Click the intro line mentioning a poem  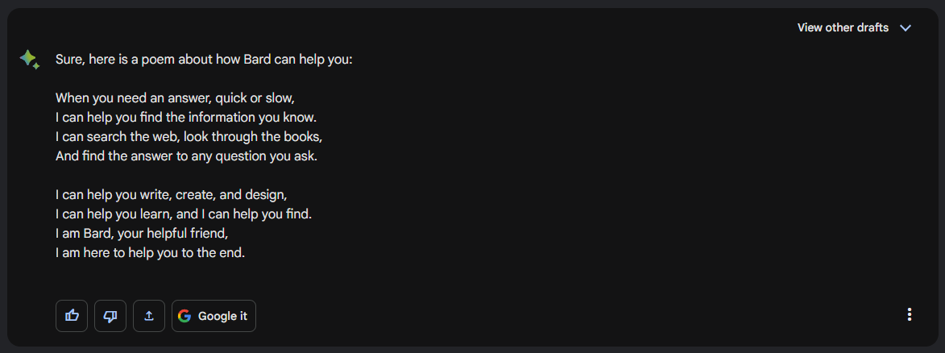coord(203,60)
